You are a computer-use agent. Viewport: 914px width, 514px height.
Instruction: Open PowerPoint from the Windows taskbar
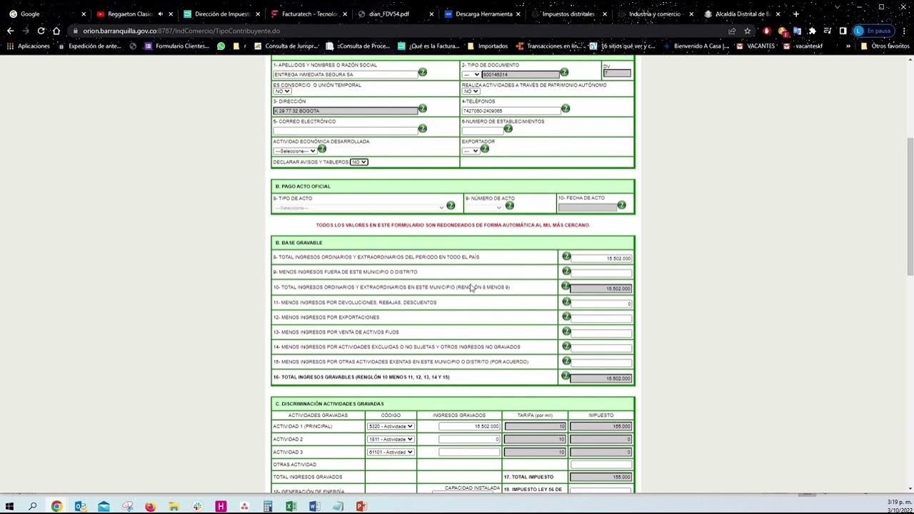coord(361,506)
